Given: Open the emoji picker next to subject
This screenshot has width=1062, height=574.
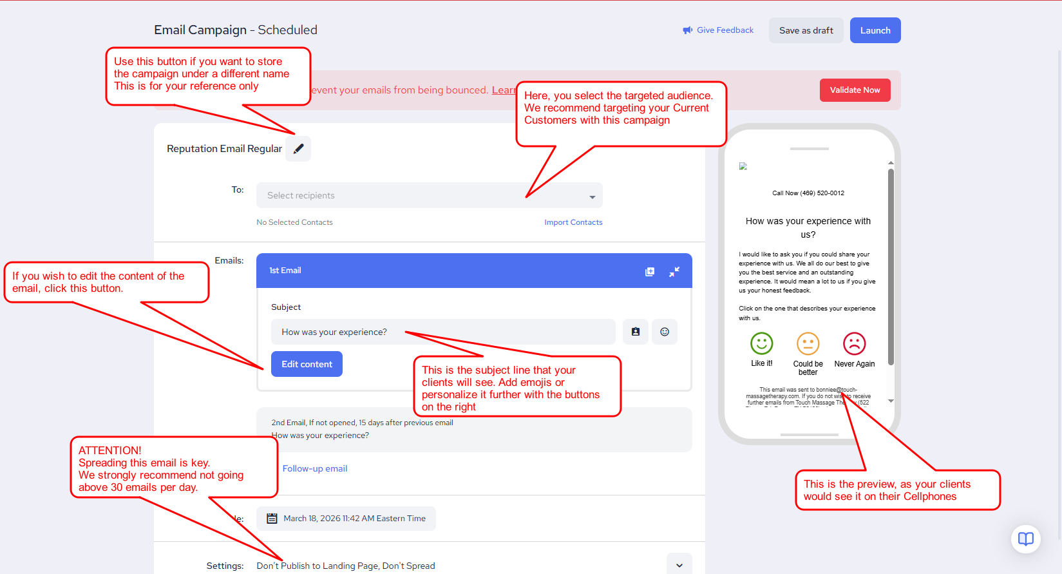Looking at the screenshot, I should coord(665,332).
